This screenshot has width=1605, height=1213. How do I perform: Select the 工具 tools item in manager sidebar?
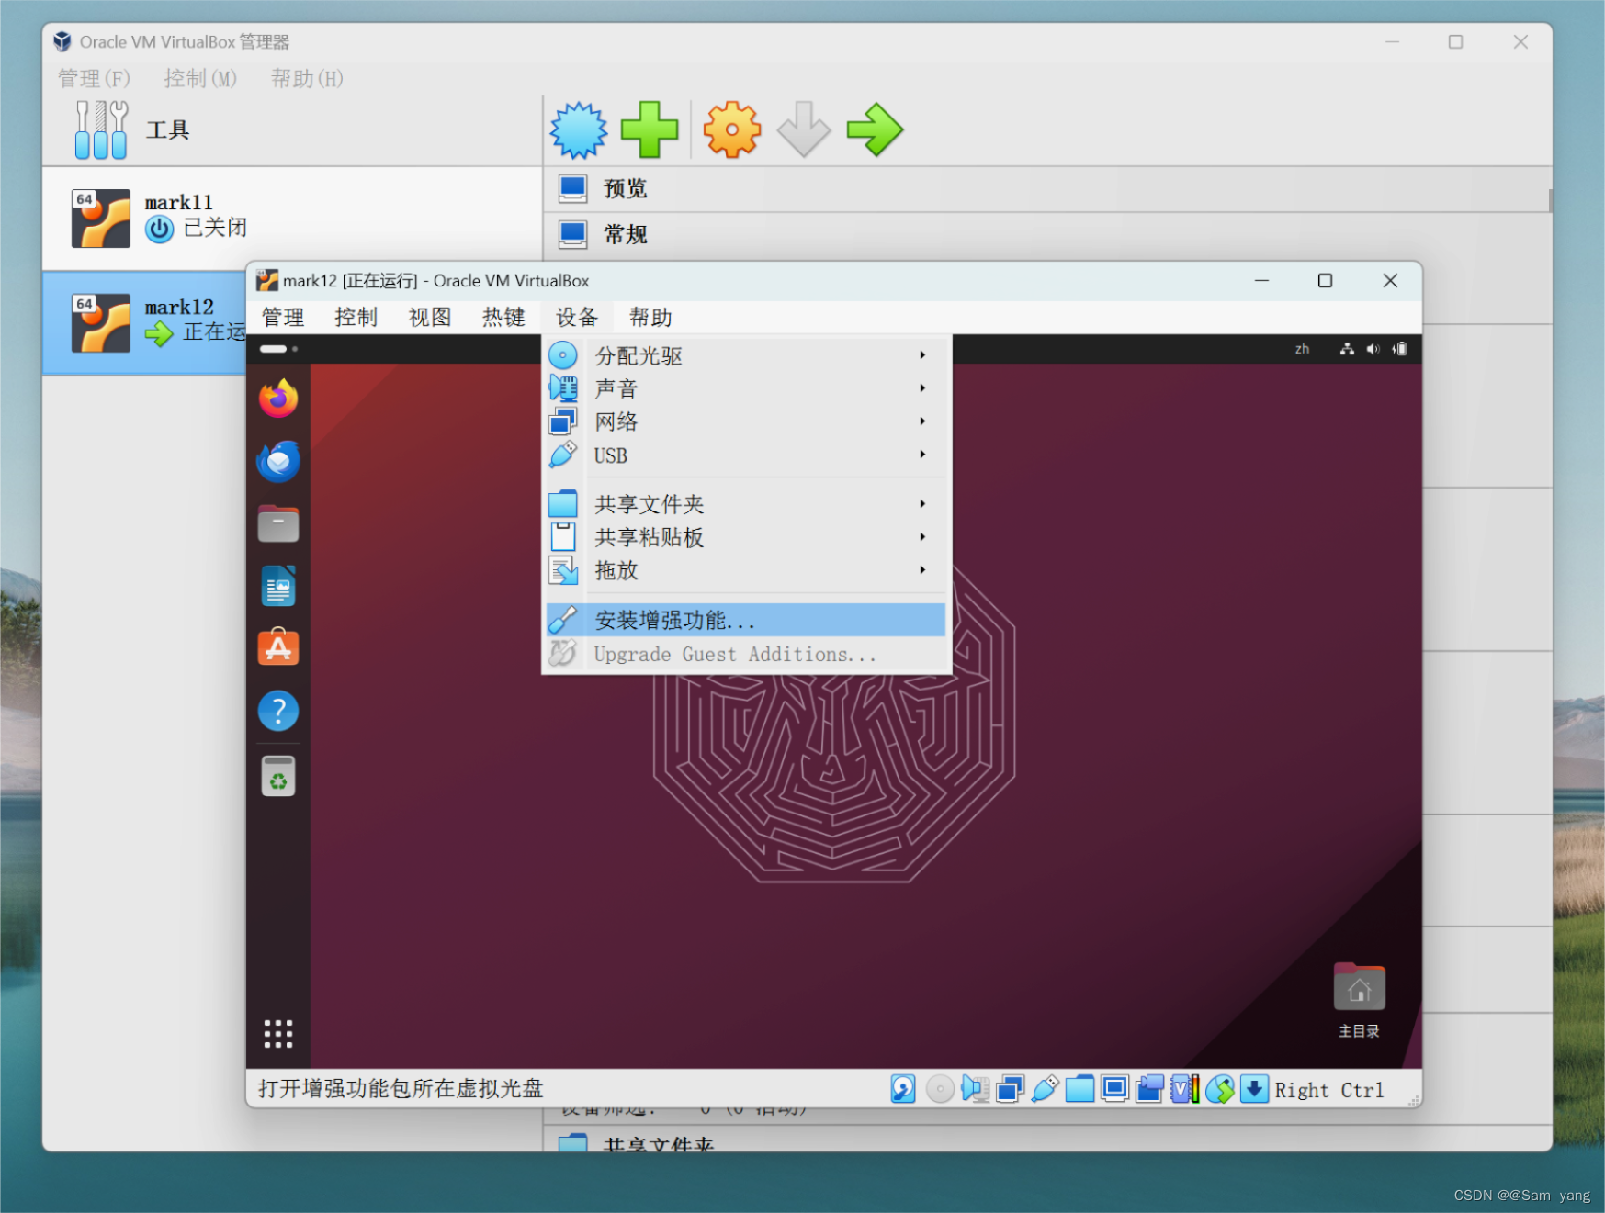click(x=292, y=130)
